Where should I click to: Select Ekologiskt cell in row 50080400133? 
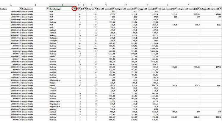coord(62,38)
